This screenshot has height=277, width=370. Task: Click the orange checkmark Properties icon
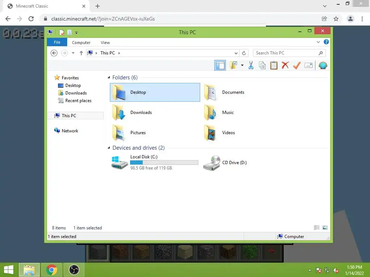pos(297,65)
